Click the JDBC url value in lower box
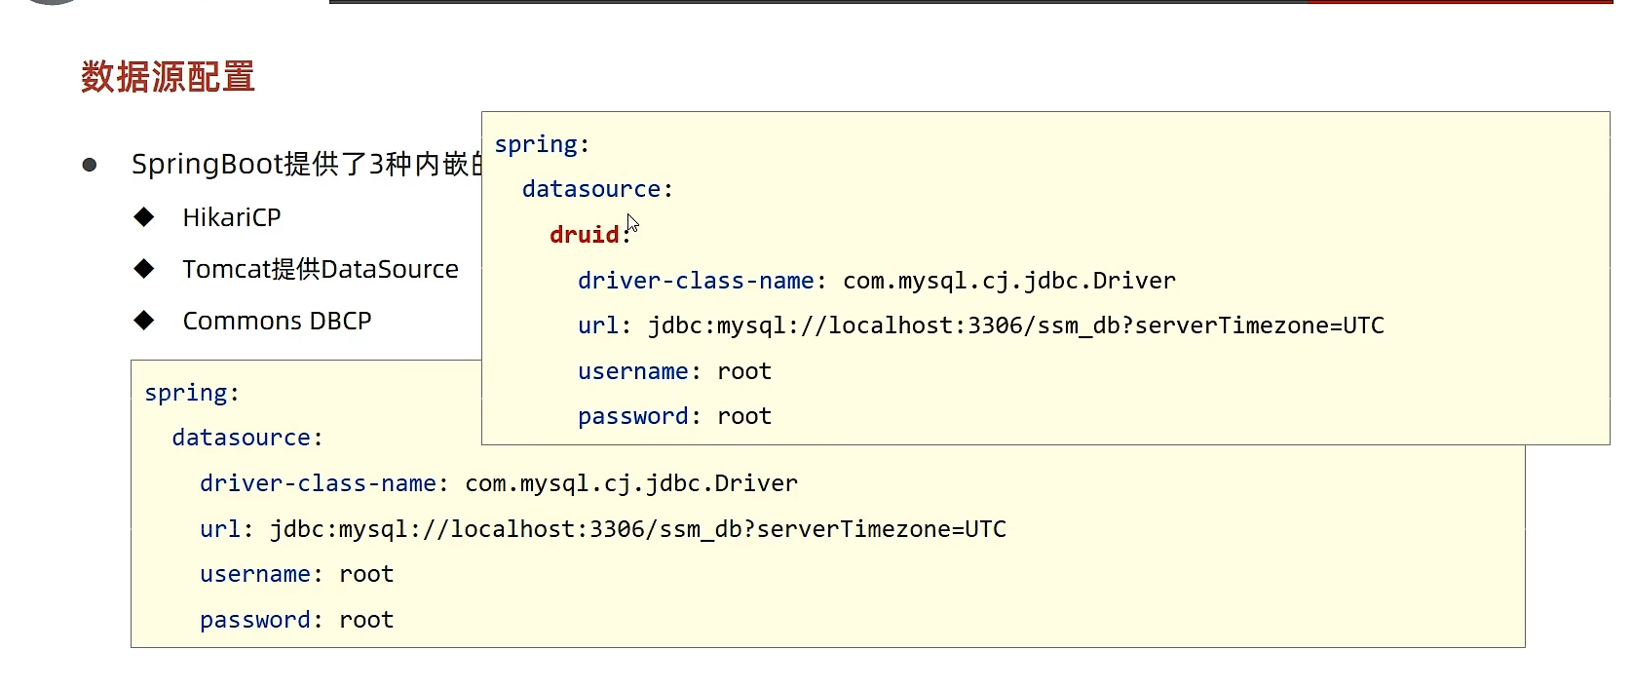The height and width of the screenshot is (688, 1632). (638, 529)
